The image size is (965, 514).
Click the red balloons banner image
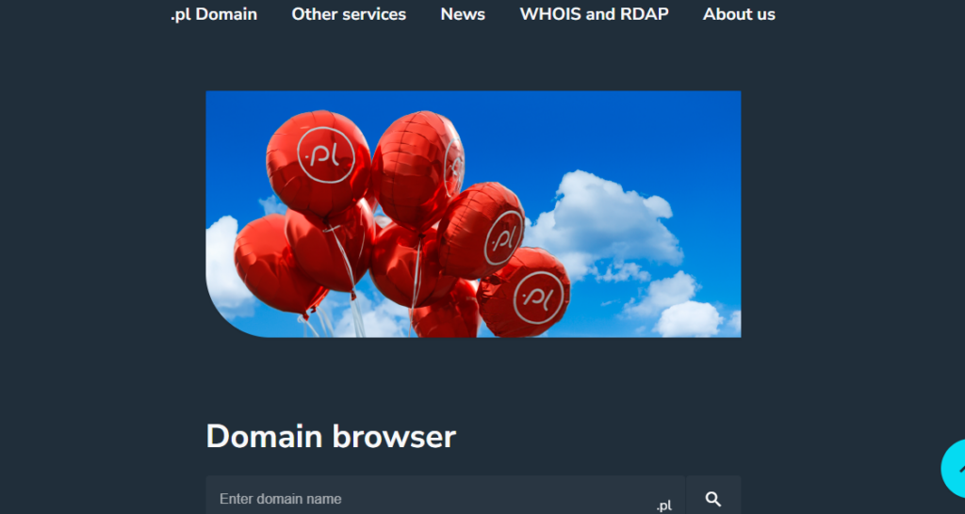click(473, 214)
